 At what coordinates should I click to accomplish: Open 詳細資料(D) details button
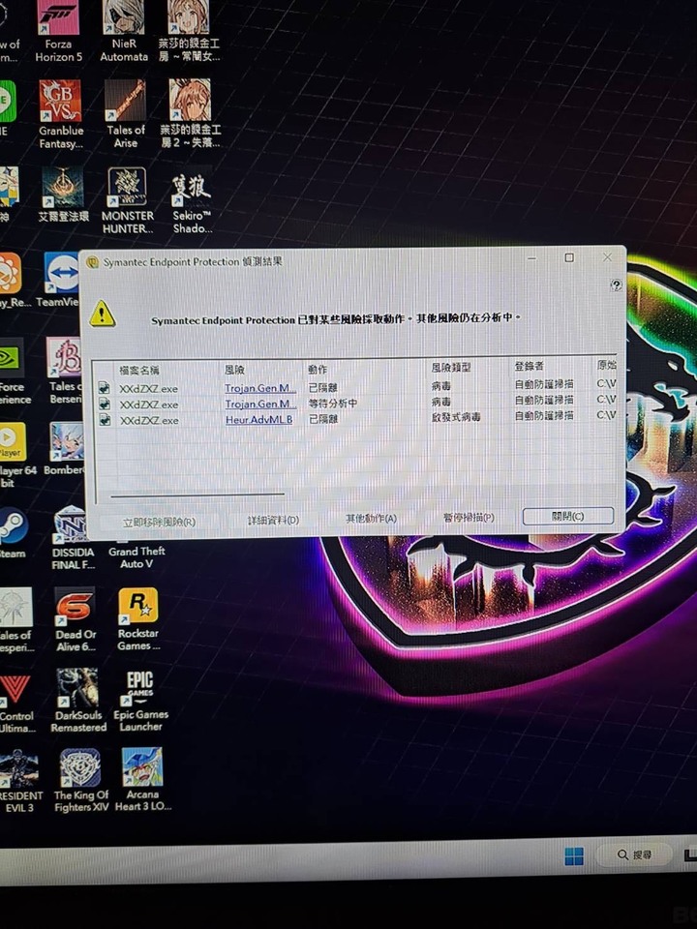click(273, 521)
